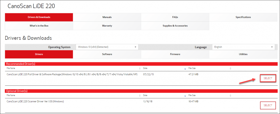Open the FAQs tab
This screenshot has width=280, height=114.
(175, 17)
